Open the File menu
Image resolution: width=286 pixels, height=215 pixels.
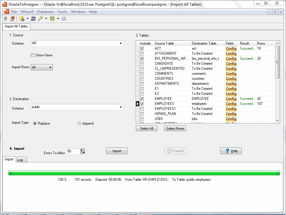point(14,12)
